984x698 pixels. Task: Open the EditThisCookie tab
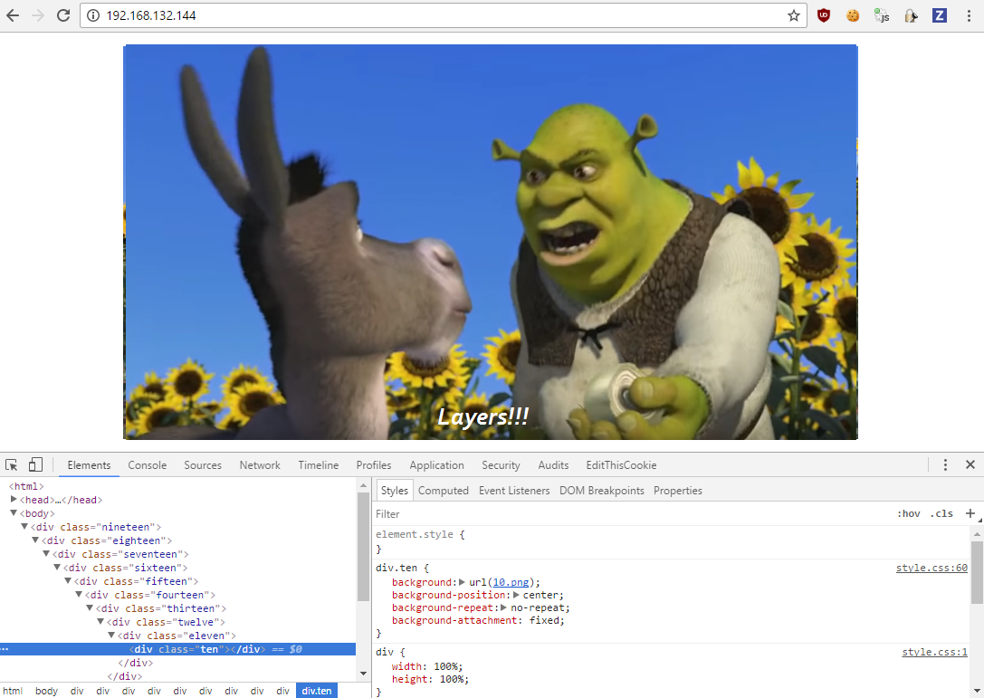(x=621, y=465)
